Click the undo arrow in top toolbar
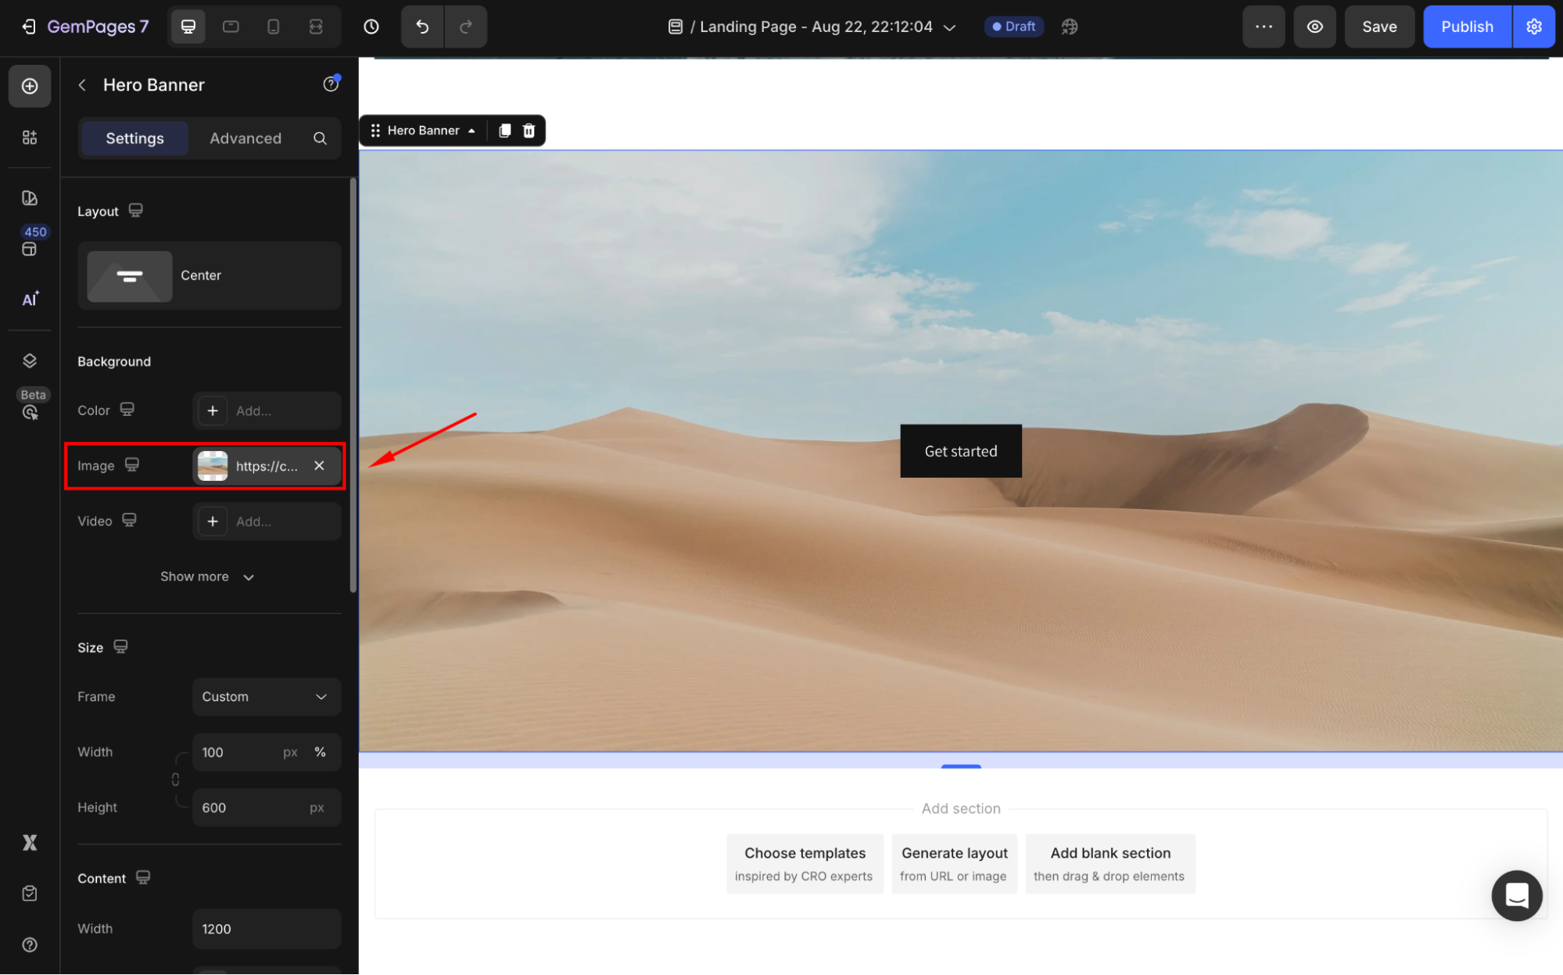Image resolution: width=1563 pixels, height=975 pixels. tap(422, 27)
